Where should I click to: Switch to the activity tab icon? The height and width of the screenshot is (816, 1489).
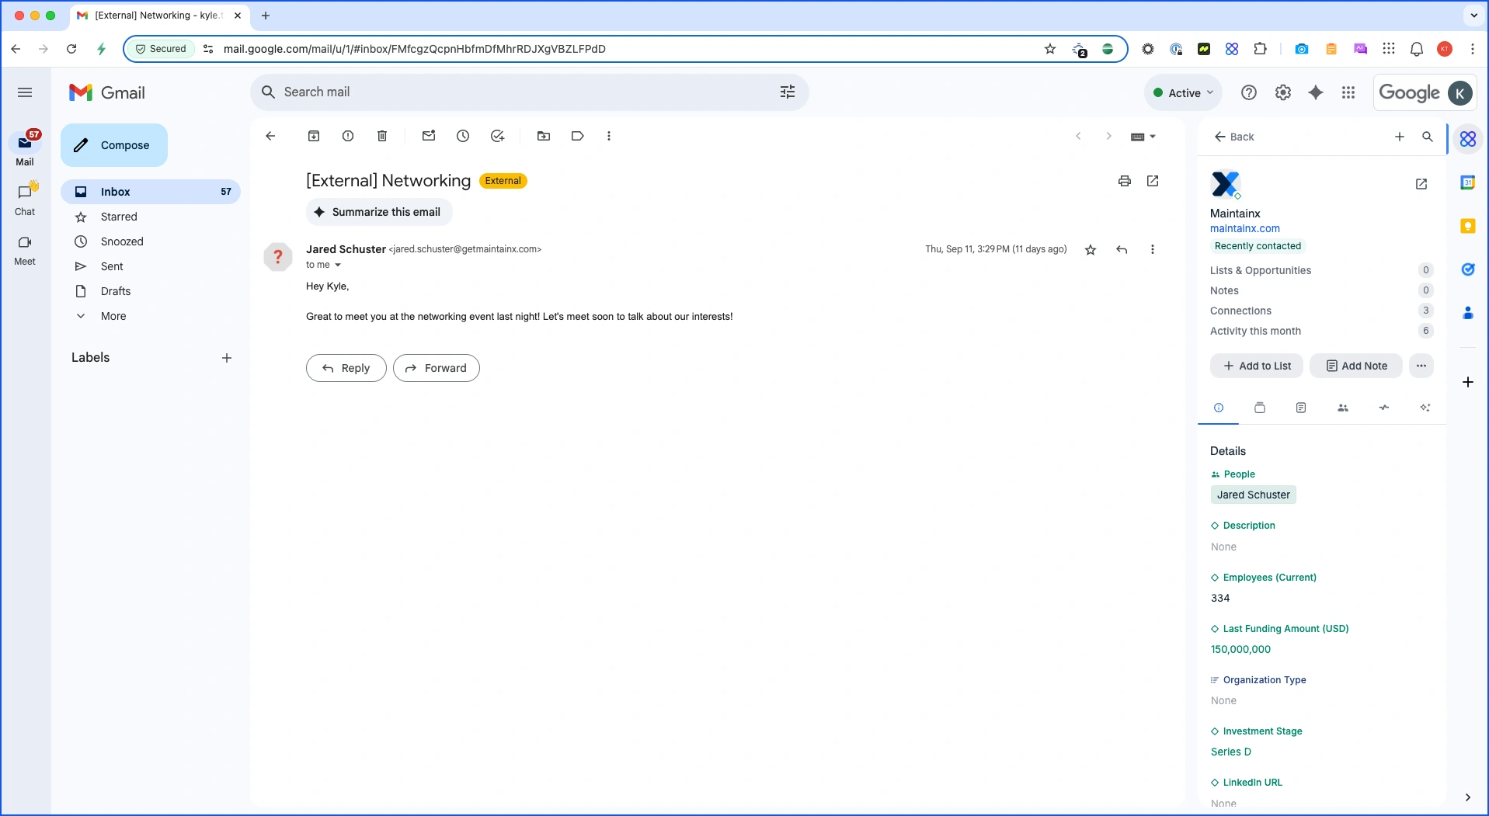pos(1384,408)
